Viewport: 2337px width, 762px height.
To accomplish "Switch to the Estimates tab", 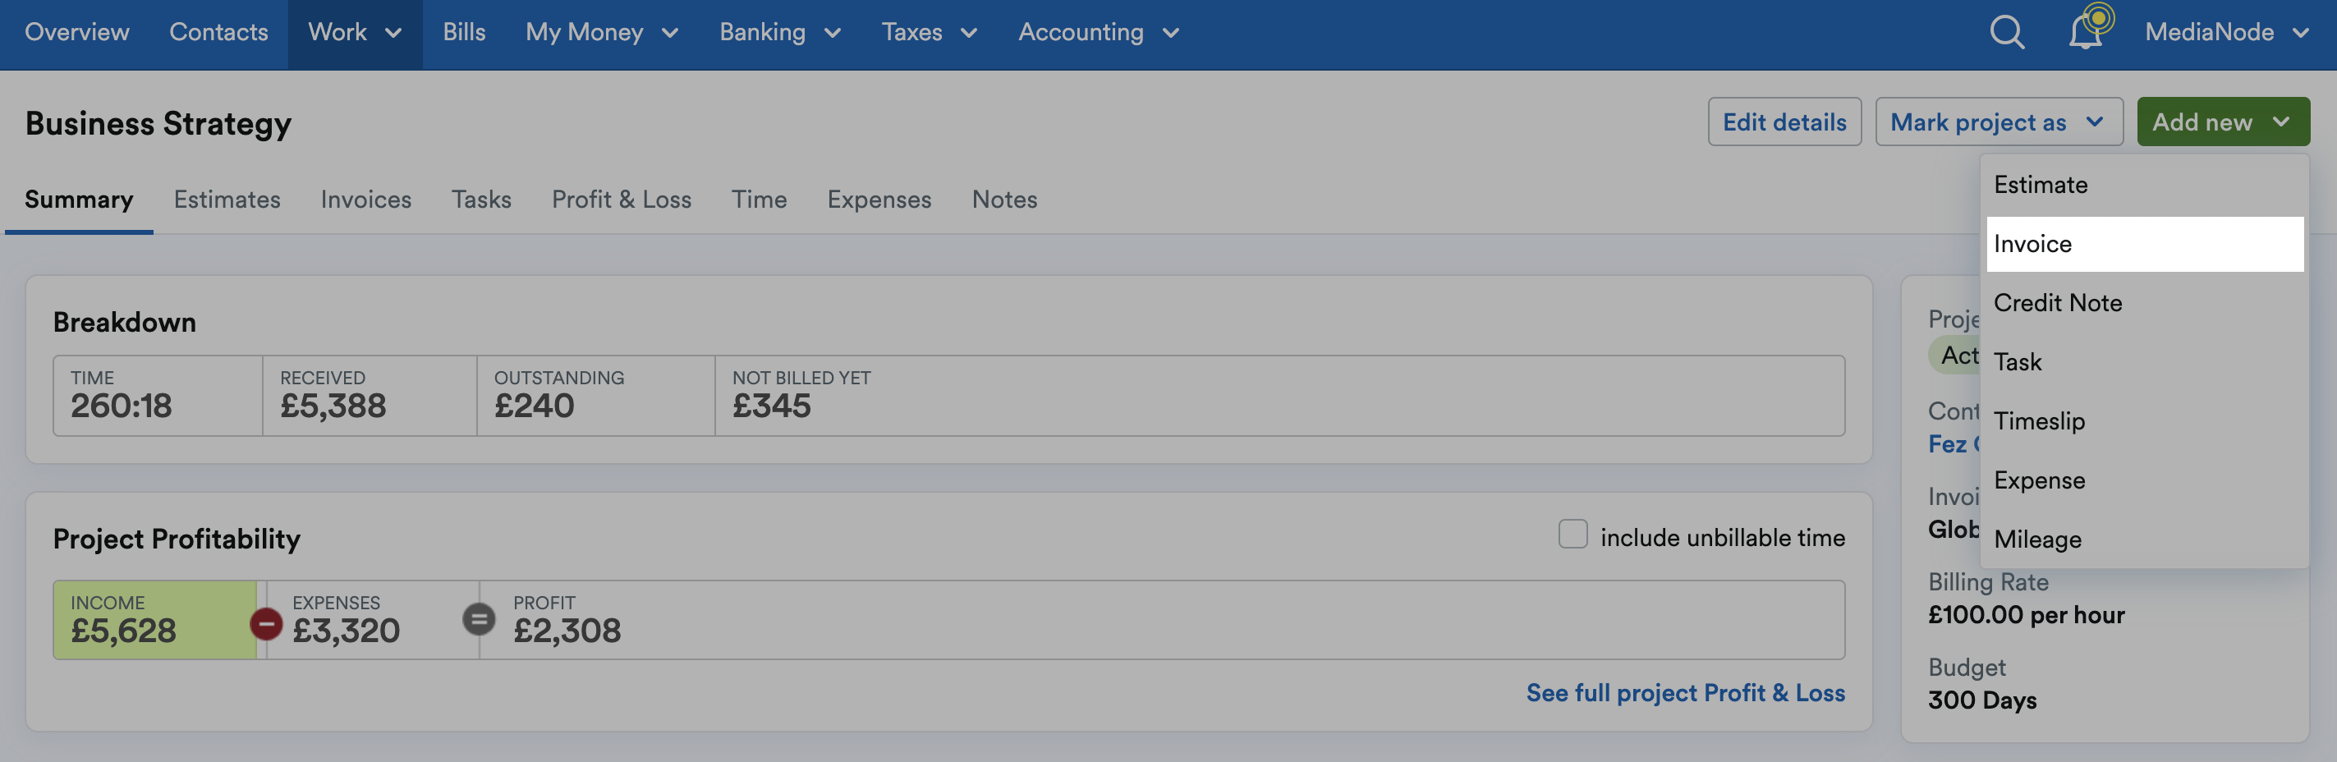I will click(x=227, y=200).
